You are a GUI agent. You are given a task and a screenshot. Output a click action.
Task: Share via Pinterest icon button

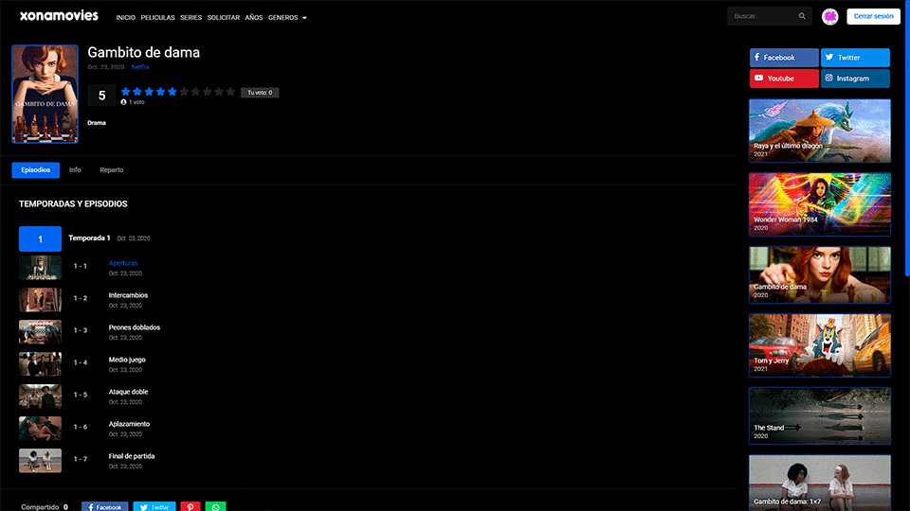(191, 507)
